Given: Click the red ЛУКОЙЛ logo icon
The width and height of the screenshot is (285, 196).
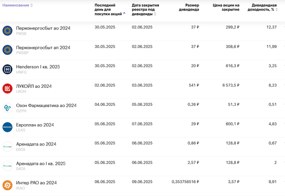Looking at the screenshot, I should tap(8, 89).
